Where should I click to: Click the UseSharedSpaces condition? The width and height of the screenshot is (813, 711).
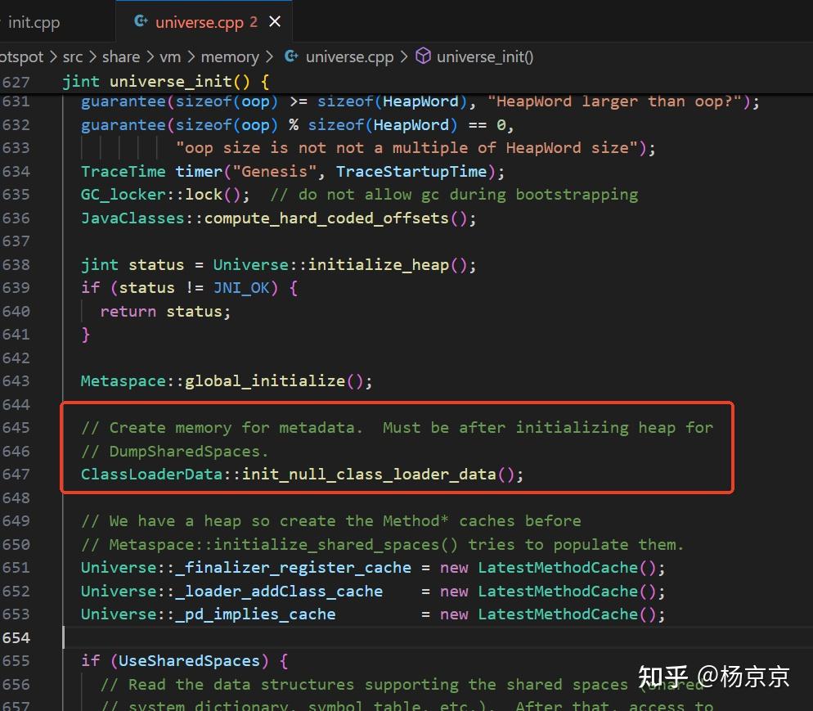tap(189, 661)
